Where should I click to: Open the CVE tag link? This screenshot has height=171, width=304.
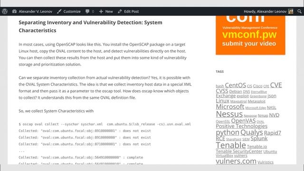click(276, 85)
